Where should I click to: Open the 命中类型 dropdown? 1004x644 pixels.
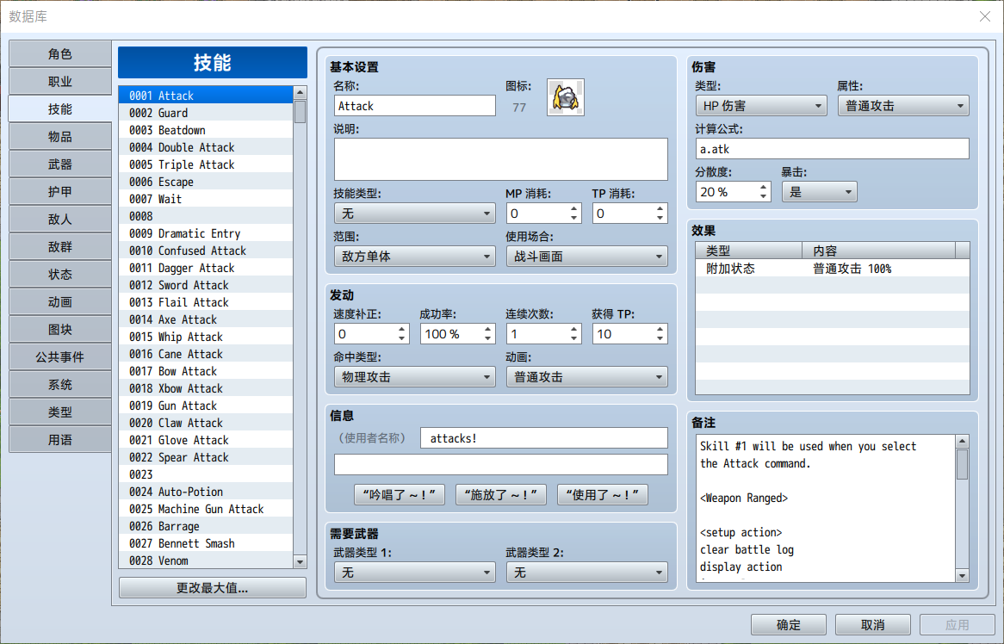click(414, 377)
